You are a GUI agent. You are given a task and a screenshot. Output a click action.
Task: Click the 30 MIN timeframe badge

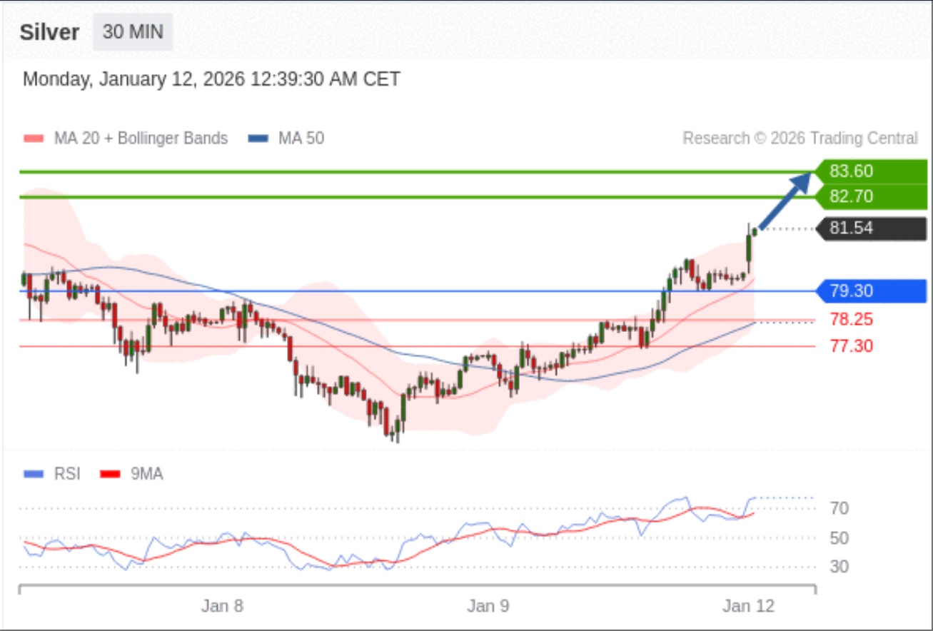pos(133,32)
